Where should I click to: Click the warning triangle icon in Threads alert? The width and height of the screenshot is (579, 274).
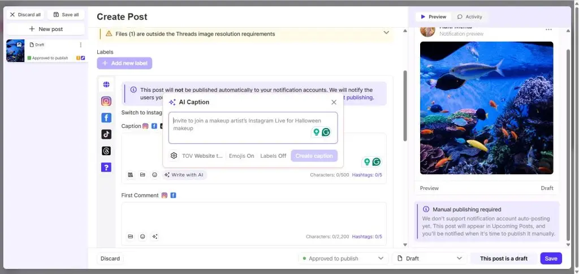109,33
